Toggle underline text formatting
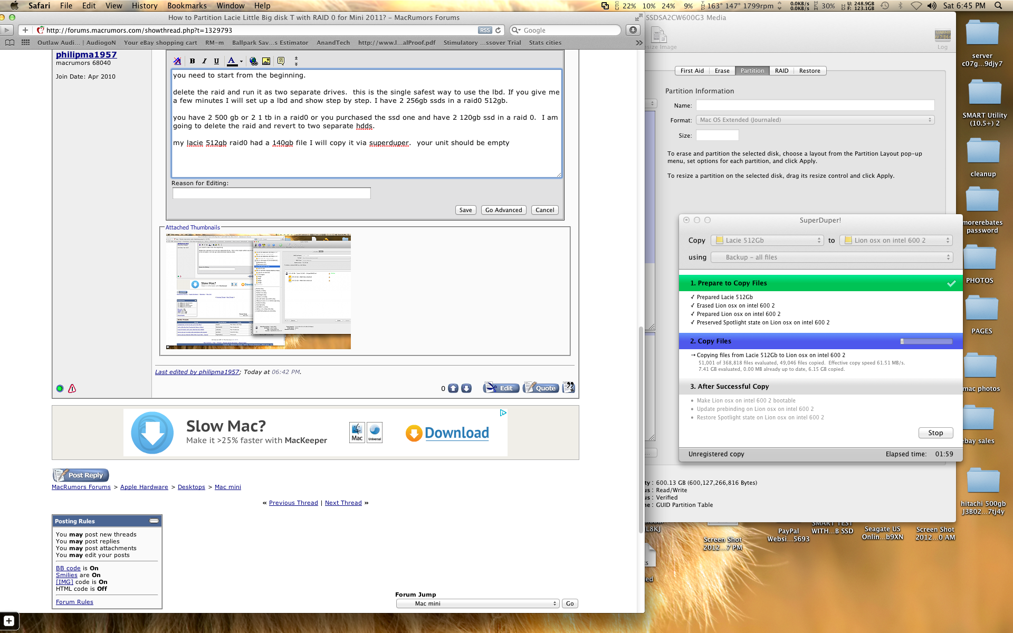Screen dimensions: 1013x633 216,61
